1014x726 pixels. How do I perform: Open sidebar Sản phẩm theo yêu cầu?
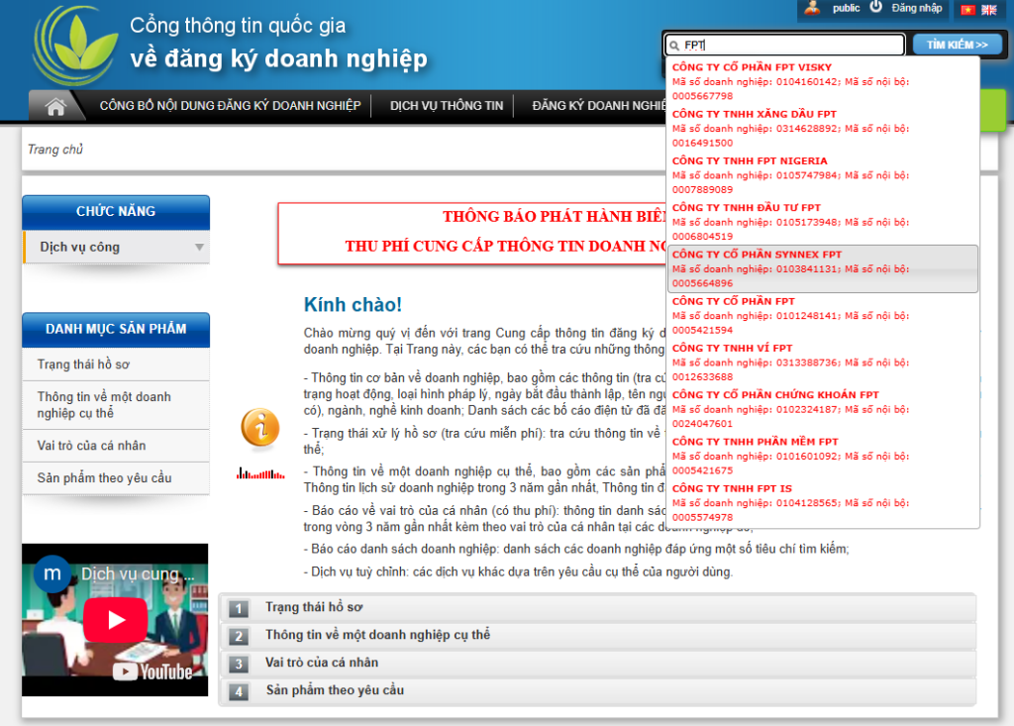(x=117, y=478)
